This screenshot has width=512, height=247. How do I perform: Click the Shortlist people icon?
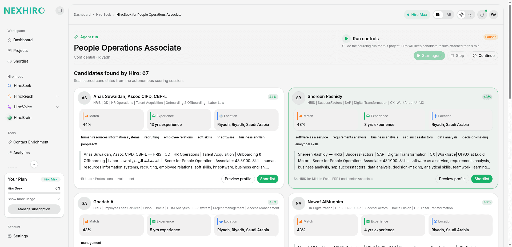tap(10, 61)
